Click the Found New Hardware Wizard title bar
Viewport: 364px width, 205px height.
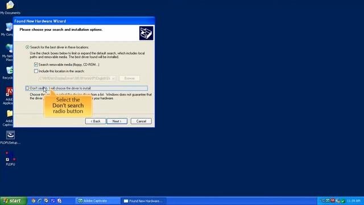click(x=84, y=21)
